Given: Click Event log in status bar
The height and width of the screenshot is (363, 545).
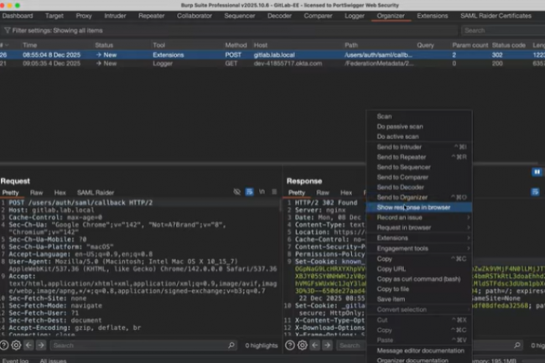Looking at the screenshot, I should [x=14, y=360].
